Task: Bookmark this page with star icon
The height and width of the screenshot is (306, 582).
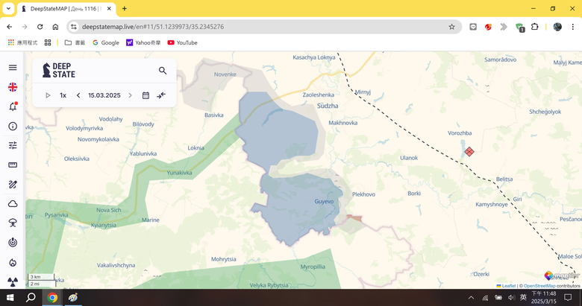Action: pos(451,27)
